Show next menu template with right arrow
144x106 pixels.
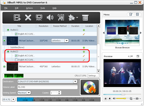(141, 33)
